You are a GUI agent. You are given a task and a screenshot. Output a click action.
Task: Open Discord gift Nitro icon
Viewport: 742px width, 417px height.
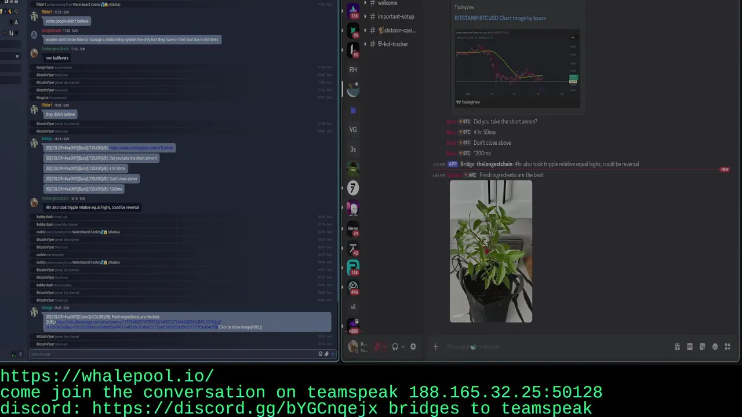677,346
